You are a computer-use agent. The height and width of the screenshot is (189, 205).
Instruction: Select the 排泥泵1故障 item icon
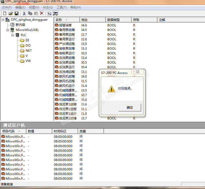click(x=56, y=104)
